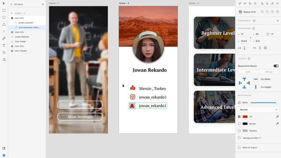The image size is (281, 158).
Task: Click the Align Bottom icon
Action: [250, 4]
